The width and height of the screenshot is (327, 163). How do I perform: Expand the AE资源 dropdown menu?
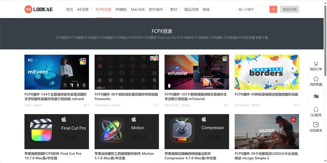point(84,9)
